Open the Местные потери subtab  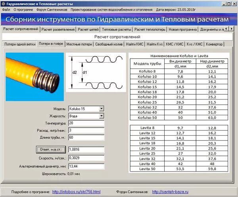point(79,44)
